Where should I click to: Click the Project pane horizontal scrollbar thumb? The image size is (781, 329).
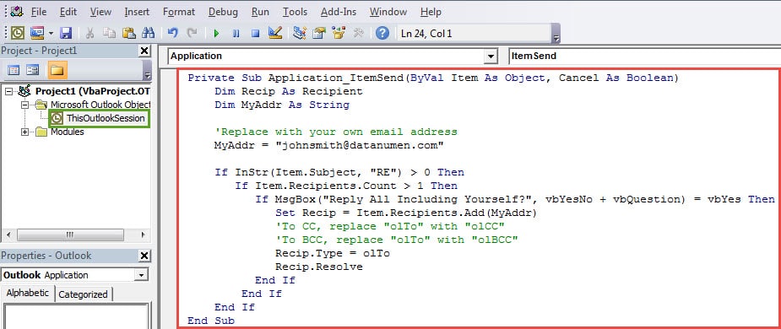pos(70,235)
